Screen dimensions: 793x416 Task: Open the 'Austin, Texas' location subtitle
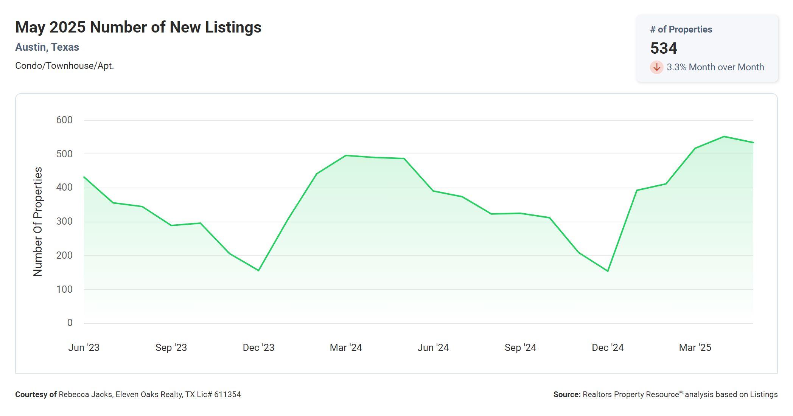(47, 47)
